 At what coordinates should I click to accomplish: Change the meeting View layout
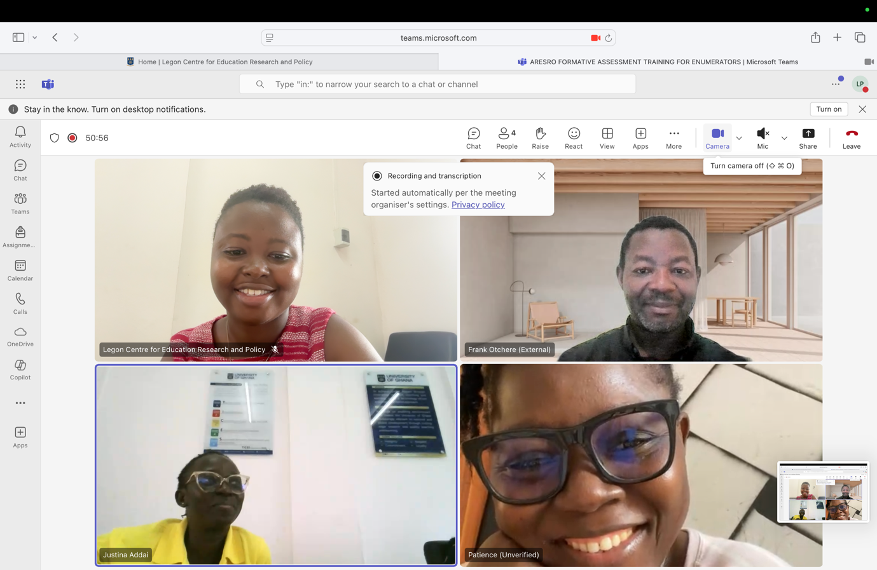click(607, 137)
